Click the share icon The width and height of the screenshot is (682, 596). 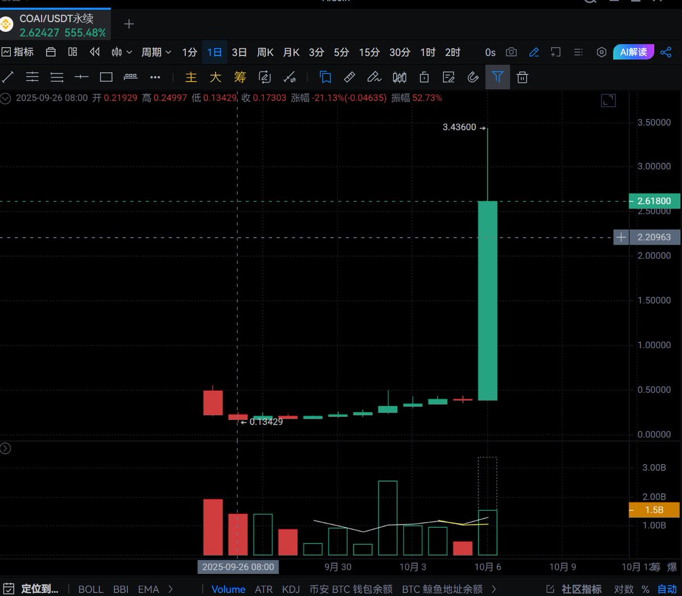[666, 52]
